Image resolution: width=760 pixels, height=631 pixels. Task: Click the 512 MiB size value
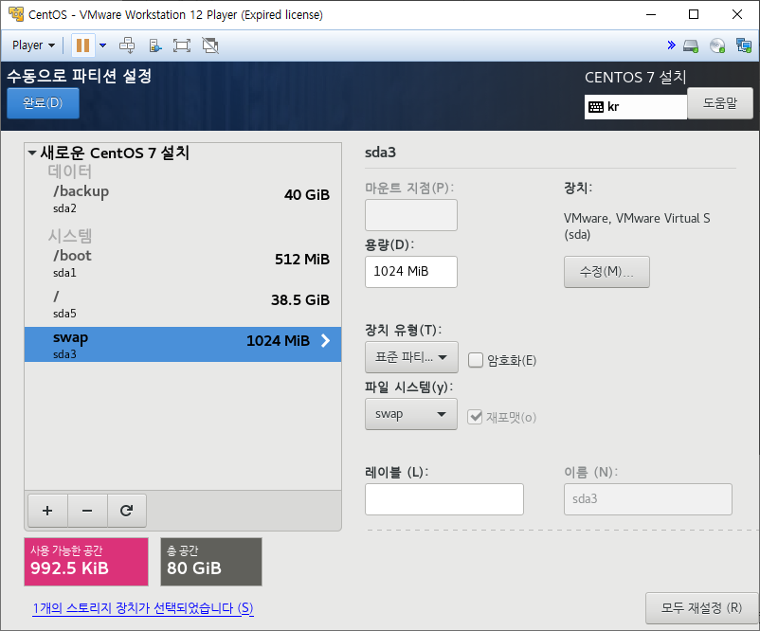pos(302,260)
